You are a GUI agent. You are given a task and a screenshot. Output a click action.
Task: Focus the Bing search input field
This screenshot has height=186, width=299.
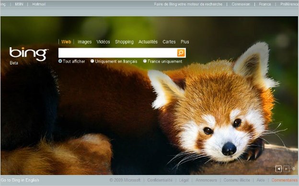pos(118,53)
